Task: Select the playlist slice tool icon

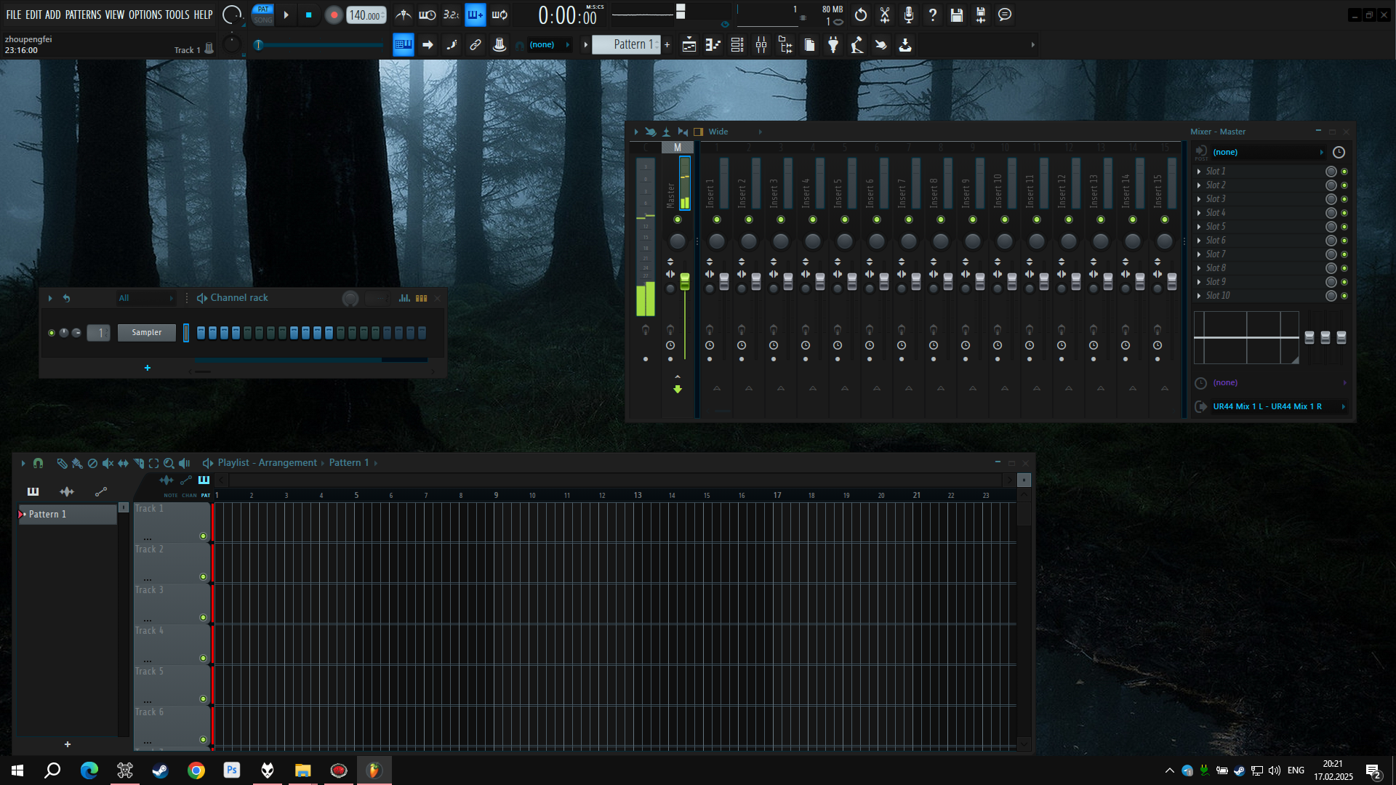Action: point(138,463)
